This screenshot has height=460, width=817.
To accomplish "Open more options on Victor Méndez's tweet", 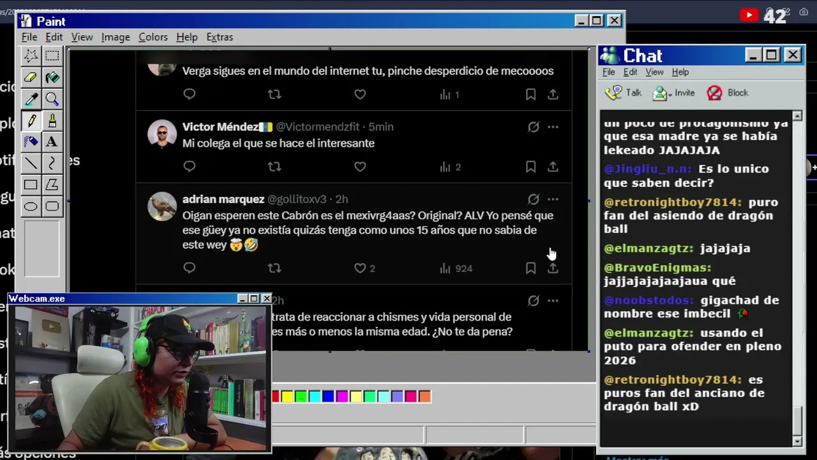I will (553, 126).
